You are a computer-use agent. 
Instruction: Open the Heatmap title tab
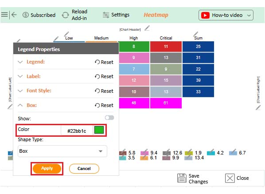click(x=156, y=15)
